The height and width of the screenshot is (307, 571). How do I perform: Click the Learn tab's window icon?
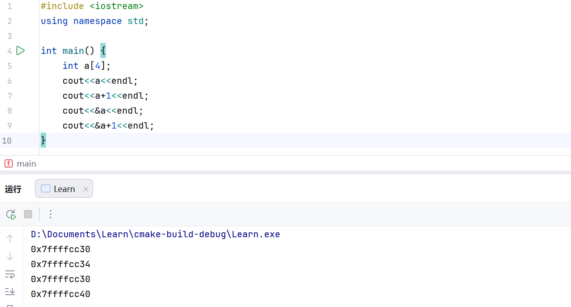(x=45, y=189)
